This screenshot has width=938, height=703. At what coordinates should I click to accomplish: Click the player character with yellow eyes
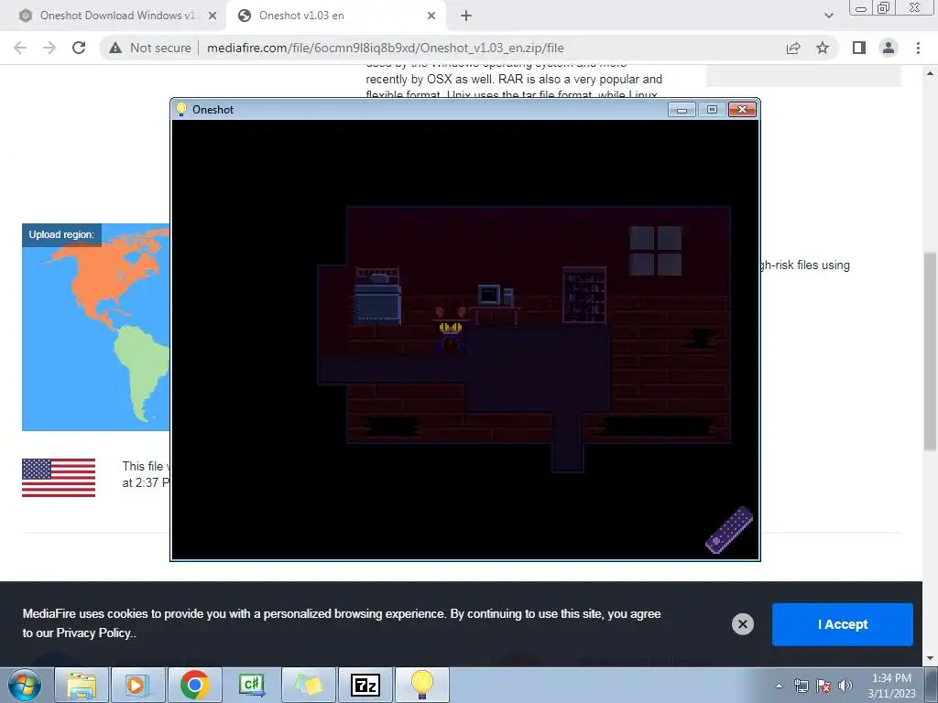[451, 330]
